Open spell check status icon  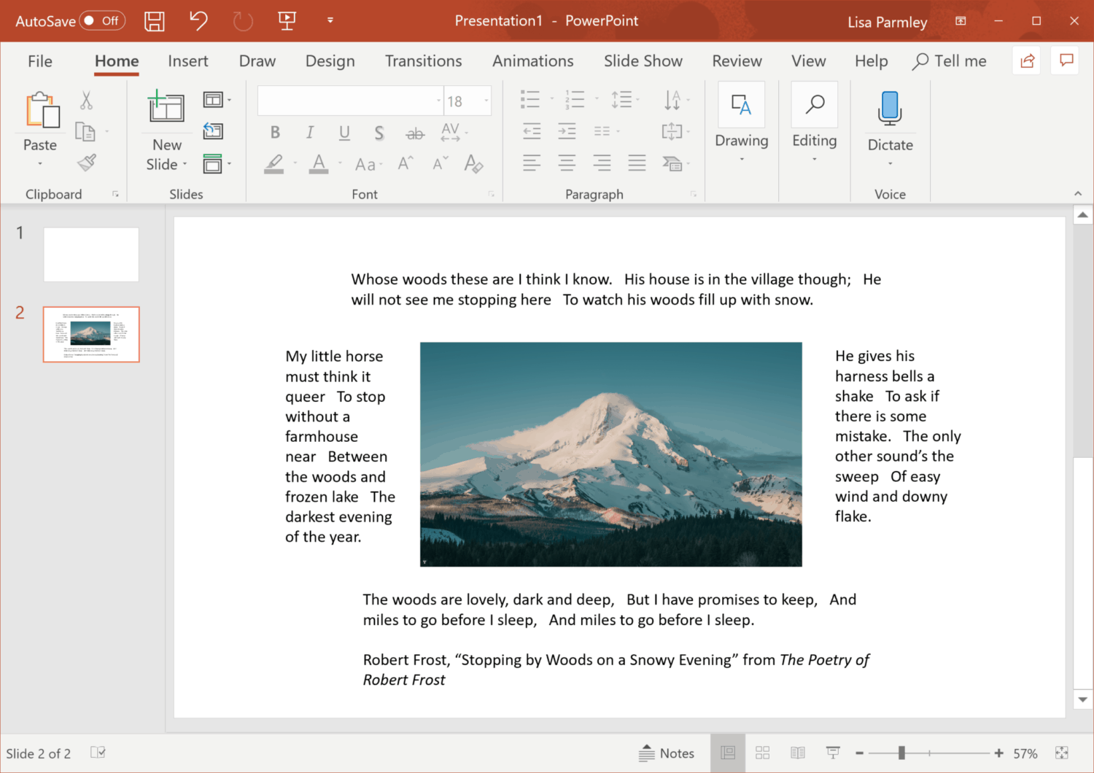(98, 753)
